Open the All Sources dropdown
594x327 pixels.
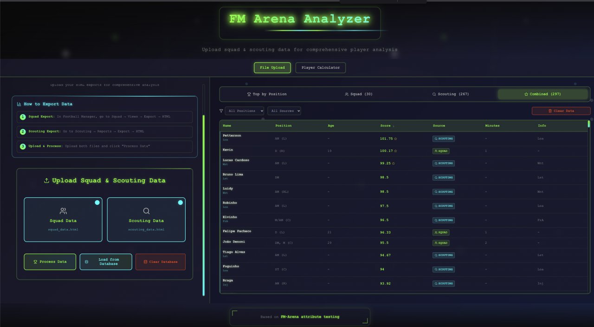(x=284, y=111)
